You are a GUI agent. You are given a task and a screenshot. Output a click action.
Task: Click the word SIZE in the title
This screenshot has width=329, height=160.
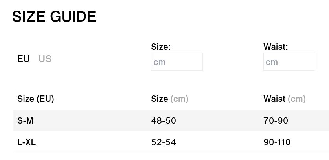click(29, 16)
